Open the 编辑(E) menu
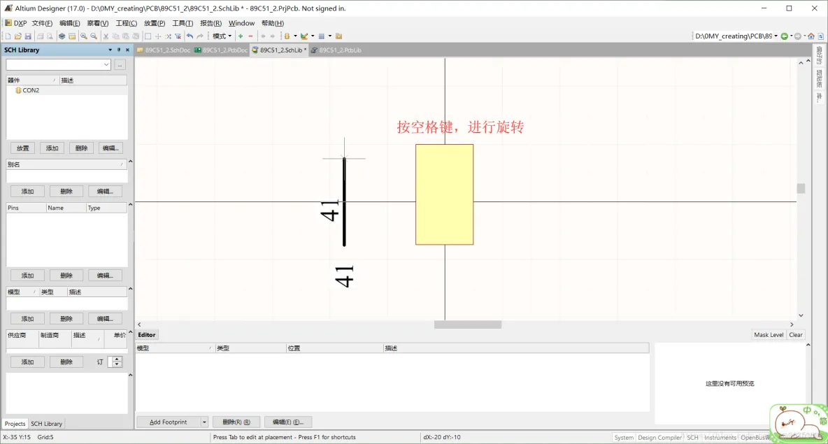This screenshot has width=828, height=444. coord(70,23)
